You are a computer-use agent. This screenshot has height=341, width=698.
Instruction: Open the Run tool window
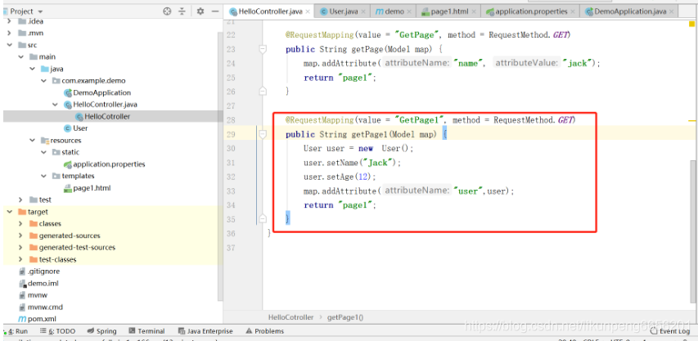tap(16, 330)
